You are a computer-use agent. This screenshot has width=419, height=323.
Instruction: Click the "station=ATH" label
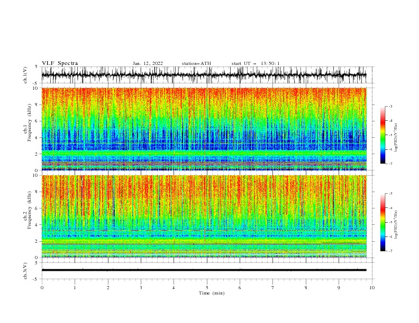pyautogui.click(x=196, y=63)
